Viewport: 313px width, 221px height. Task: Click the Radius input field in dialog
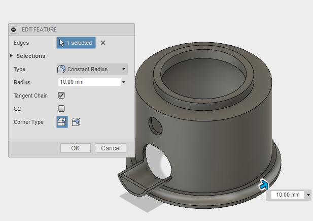(x=89, y=82)
